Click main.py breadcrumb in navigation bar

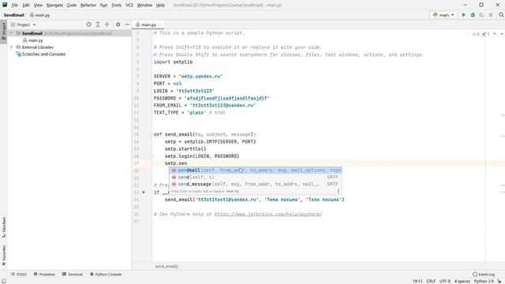[39, 15]
